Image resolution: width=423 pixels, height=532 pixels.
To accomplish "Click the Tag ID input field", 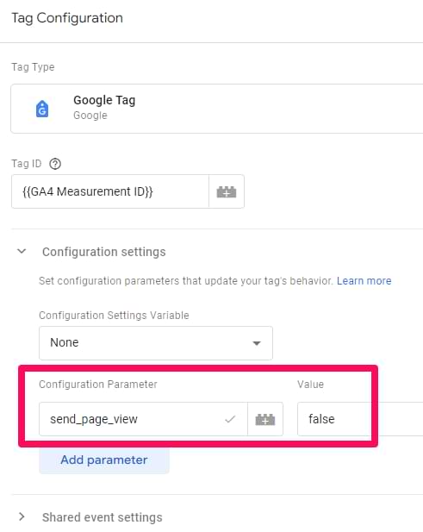I will [110, 191].
